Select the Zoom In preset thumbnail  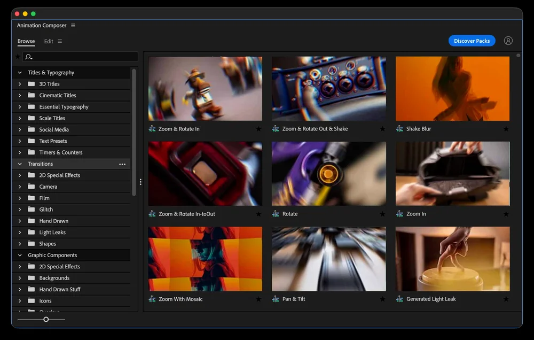pos(453,174)
